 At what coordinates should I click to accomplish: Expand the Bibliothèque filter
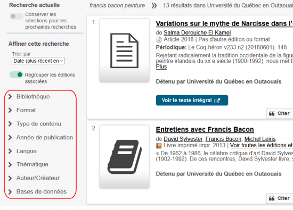click(29, 97)
